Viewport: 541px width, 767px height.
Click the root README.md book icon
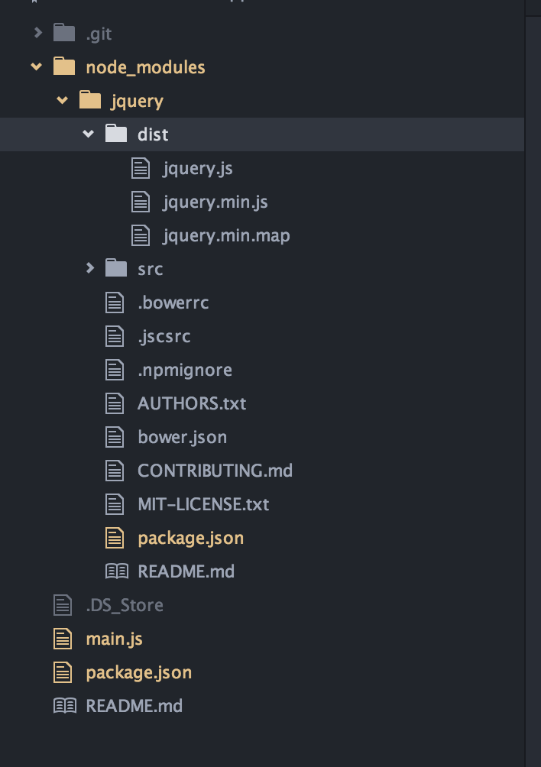(x=64, y=706)
